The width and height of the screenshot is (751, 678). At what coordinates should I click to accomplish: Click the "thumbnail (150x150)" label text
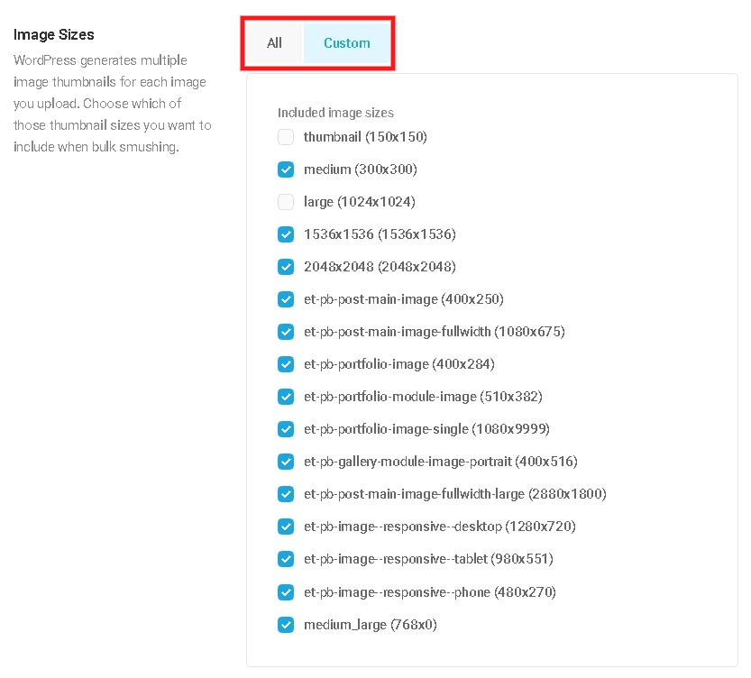pyautogui.click(x=365, y=137)
